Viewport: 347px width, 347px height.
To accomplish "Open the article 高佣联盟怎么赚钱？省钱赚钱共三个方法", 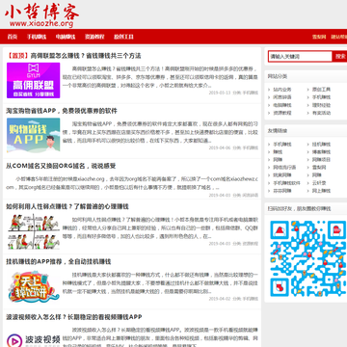I will (x=74, y=56).
